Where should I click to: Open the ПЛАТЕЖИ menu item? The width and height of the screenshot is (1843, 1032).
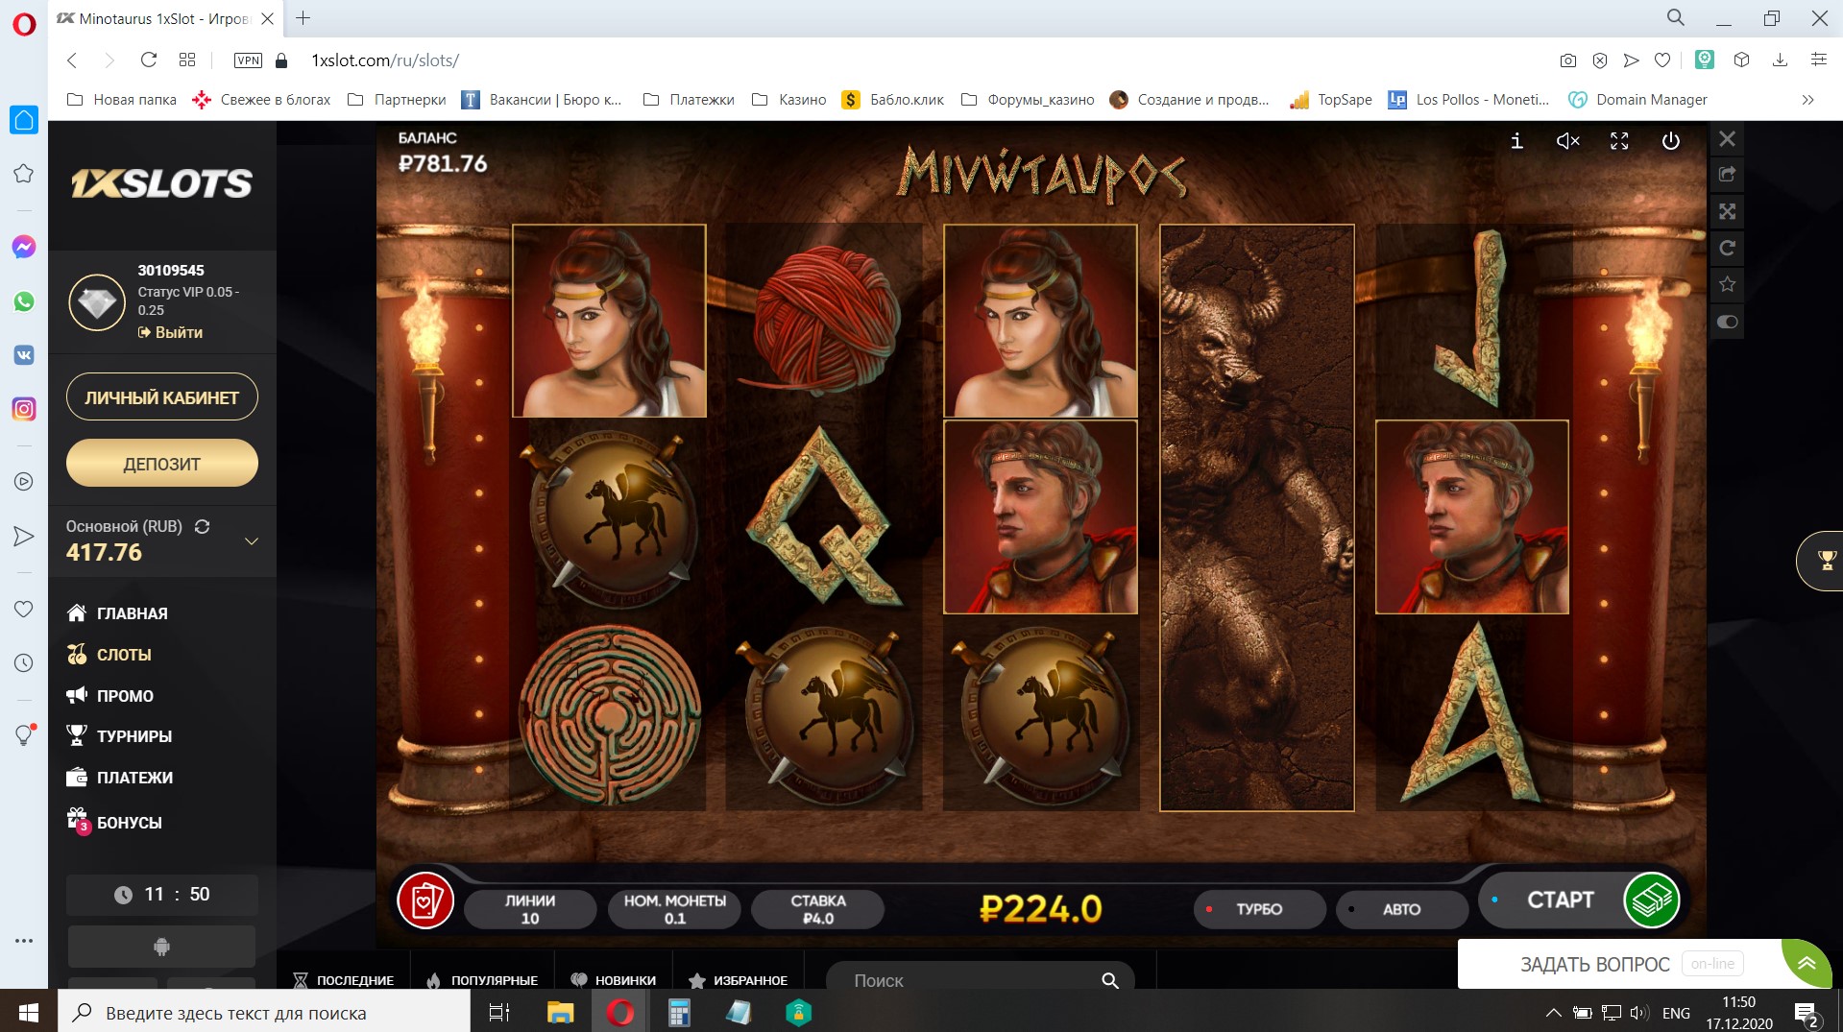click(119, 778)
